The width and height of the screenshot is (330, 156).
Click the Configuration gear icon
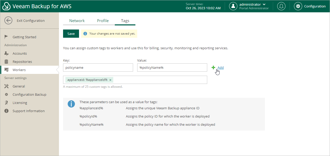point(298,6)
